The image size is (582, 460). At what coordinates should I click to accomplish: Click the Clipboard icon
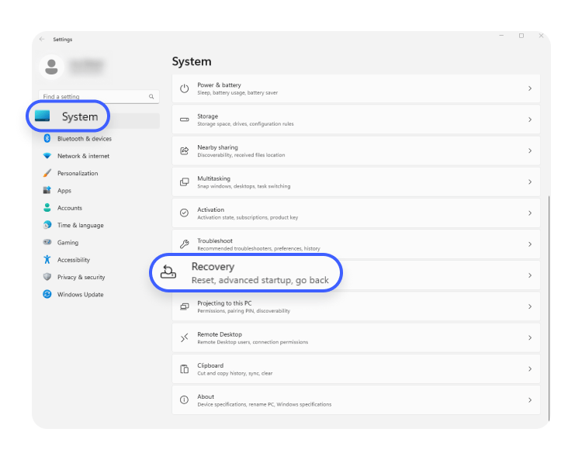184,368
